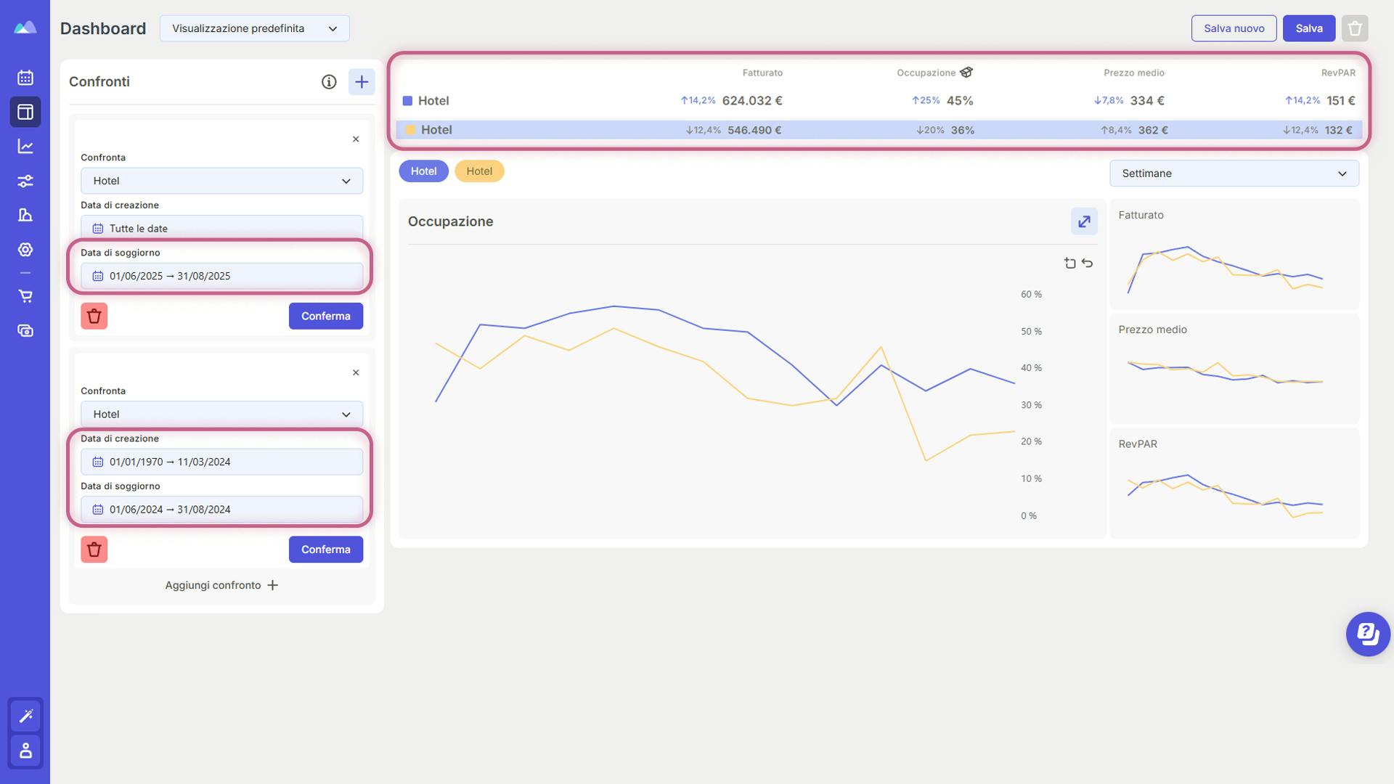Confirm the first comparison
The width and height of the screenshot is (1394, 784).
pyautogui.click(x=326, y=317)
